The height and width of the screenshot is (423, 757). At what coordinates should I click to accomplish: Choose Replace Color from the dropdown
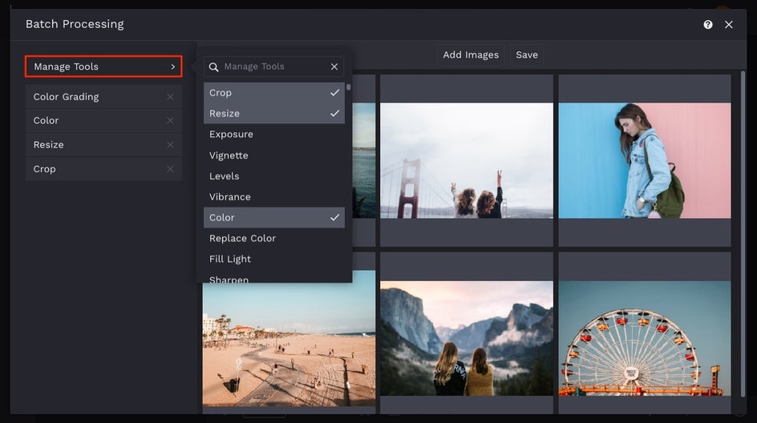pos(273,238)
